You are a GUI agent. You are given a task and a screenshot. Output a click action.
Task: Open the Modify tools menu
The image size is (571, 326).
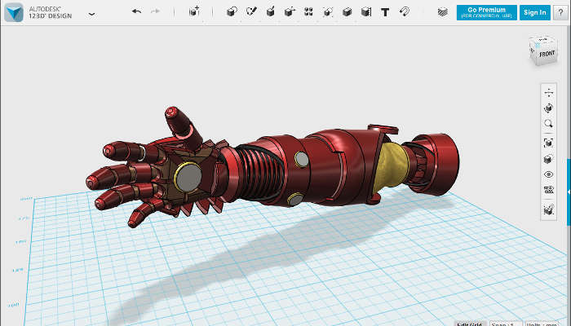point(290,12)
